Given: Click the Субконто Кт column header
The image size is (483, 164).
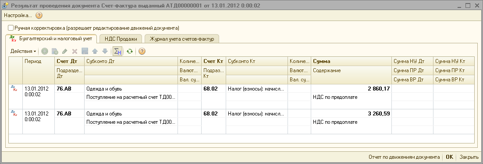Looking at the screenshot, I should (257, 61).
